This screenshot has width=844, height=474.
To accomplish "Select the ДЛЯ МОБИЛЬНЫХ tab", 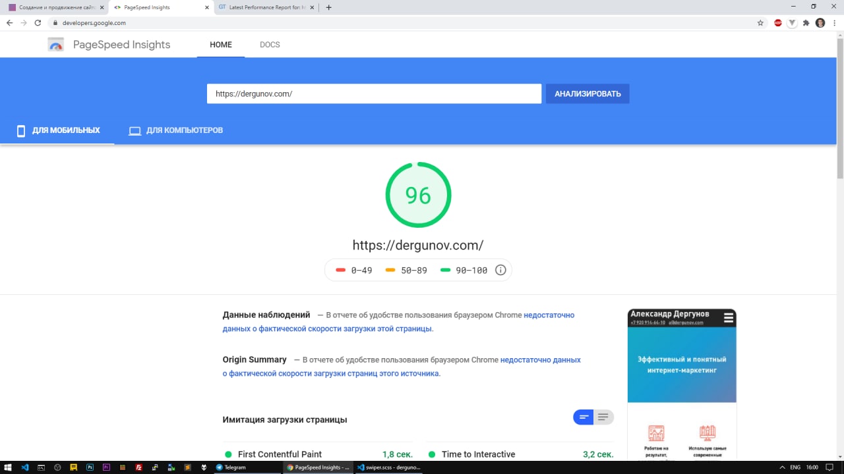I will (x=57, y=130).
